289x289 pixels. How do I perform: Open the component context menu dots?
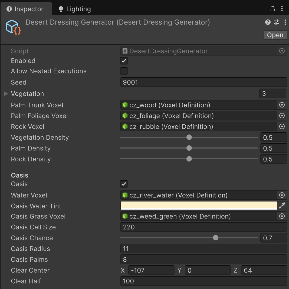pyautogui.click(x=285, y=22)
